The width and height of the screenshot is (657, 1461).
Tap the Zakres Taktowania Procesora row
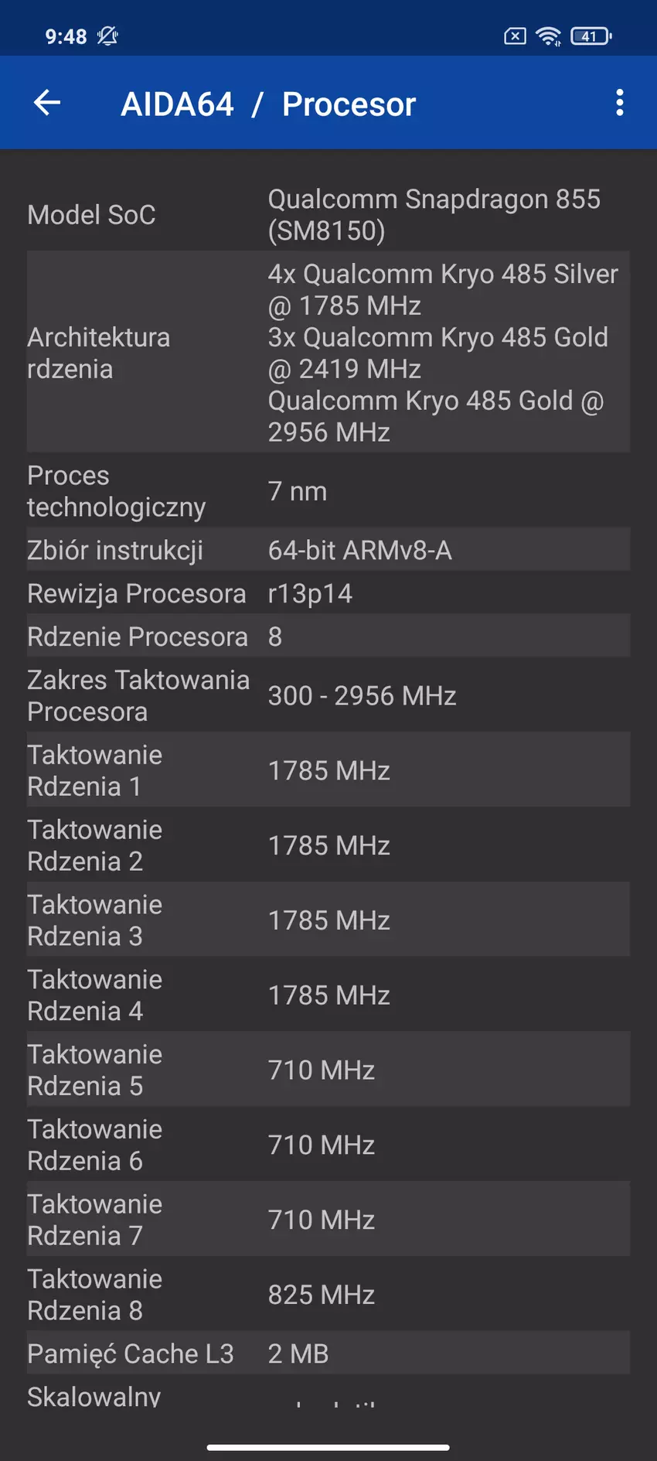328,695
